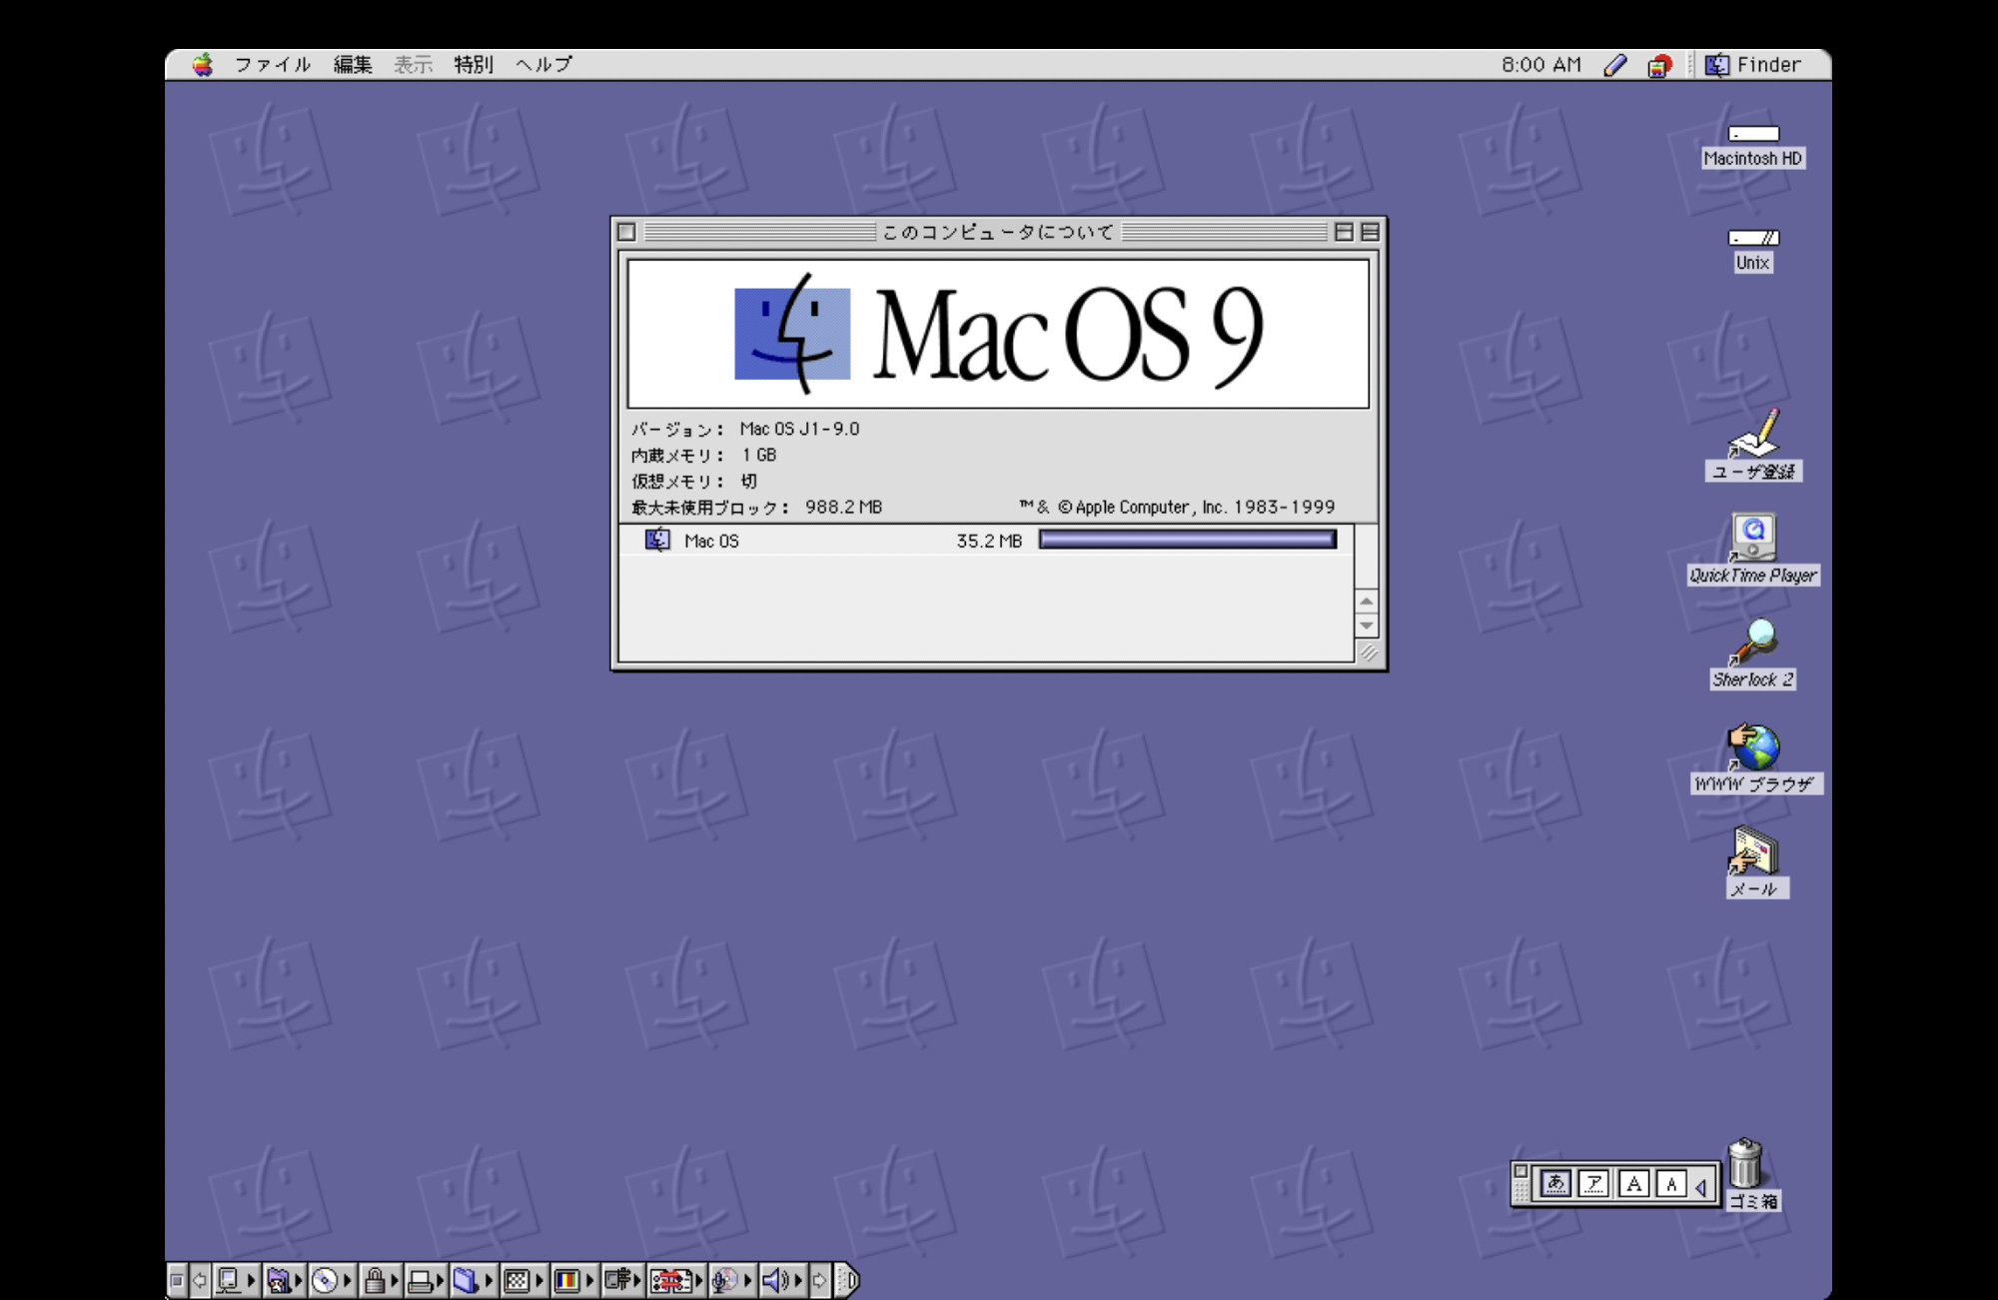
Task: Click the 1 GB built-in memory value
Action: [x=759, y=455]
